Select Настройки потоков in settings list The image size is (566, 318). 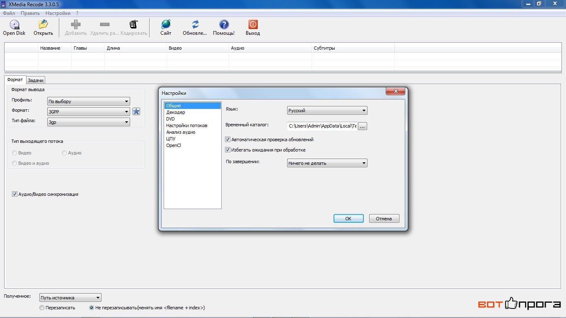(x=193, y=125)
